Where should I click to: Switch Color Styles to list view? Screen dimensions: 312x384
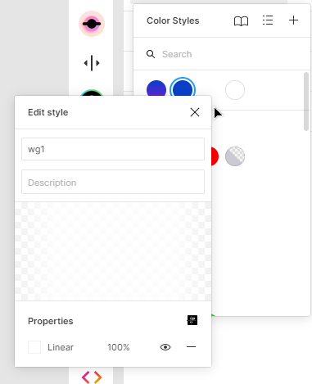tap(268, 20)
